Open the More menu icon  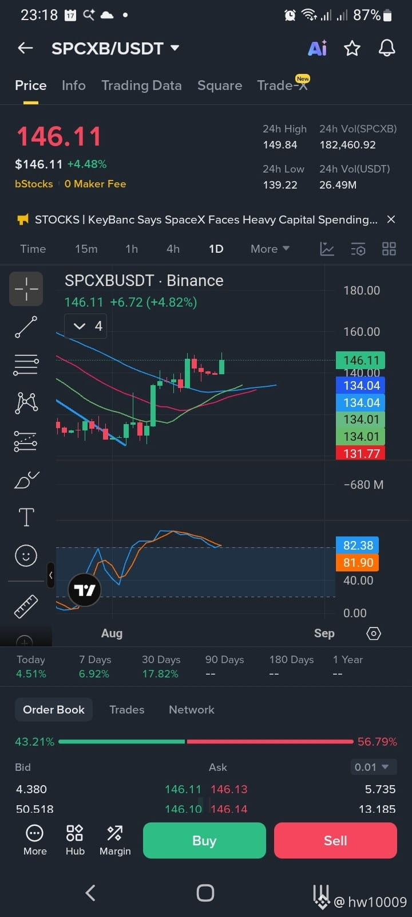coord(35,840)
